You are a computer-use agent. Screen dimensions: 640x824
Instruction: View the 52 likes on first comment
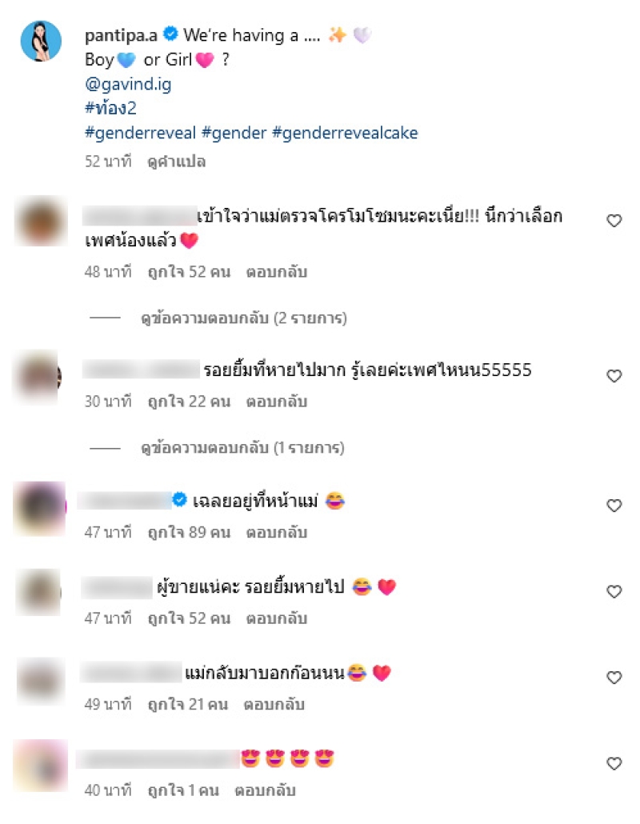189,272
